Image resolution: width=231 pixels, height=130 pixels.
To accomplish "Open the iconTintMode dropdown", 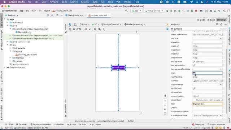I will pos(221,85).
